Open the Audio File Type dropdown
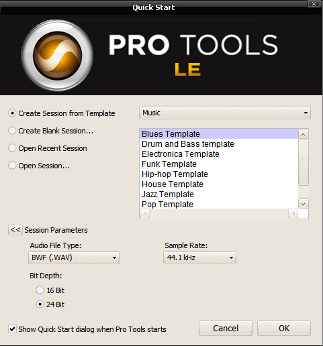This screenshot has height=346, width=323. (x=74, y=257)
